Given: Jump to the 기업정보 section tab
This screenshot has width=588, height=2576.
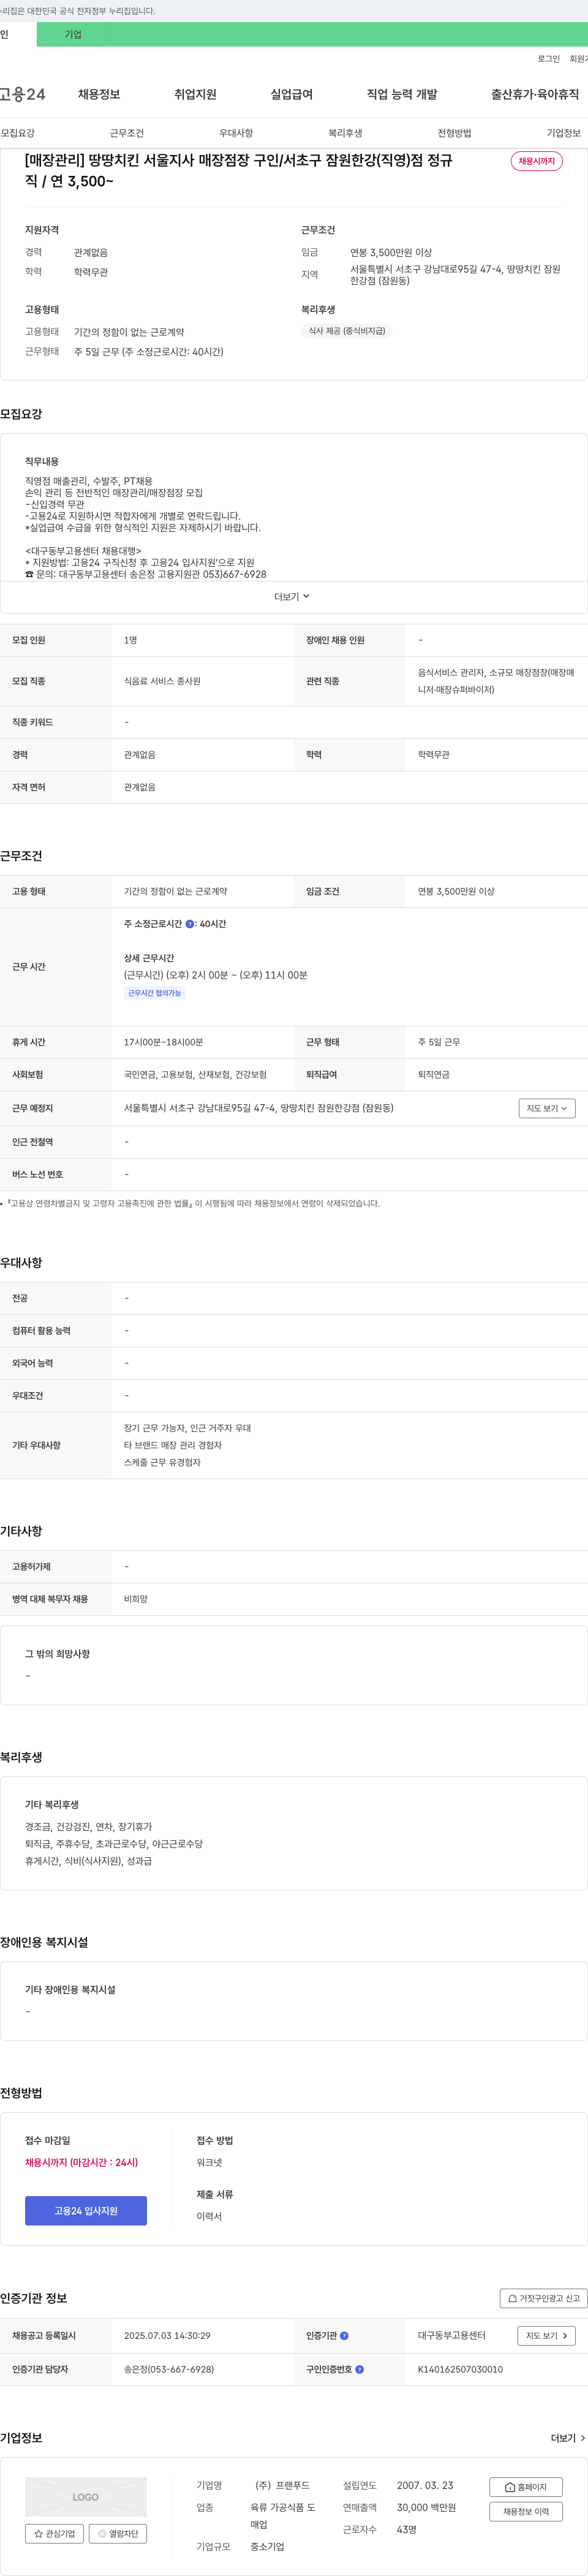Looking at the screenshot, I should coord(563,133).
